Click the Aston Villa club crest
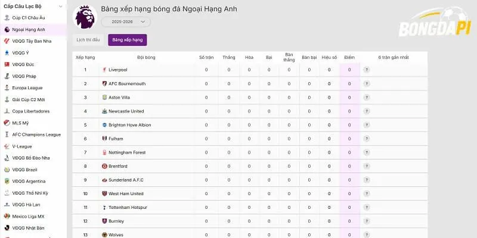This screenshot has width=477, height=238. click(105, 98)
